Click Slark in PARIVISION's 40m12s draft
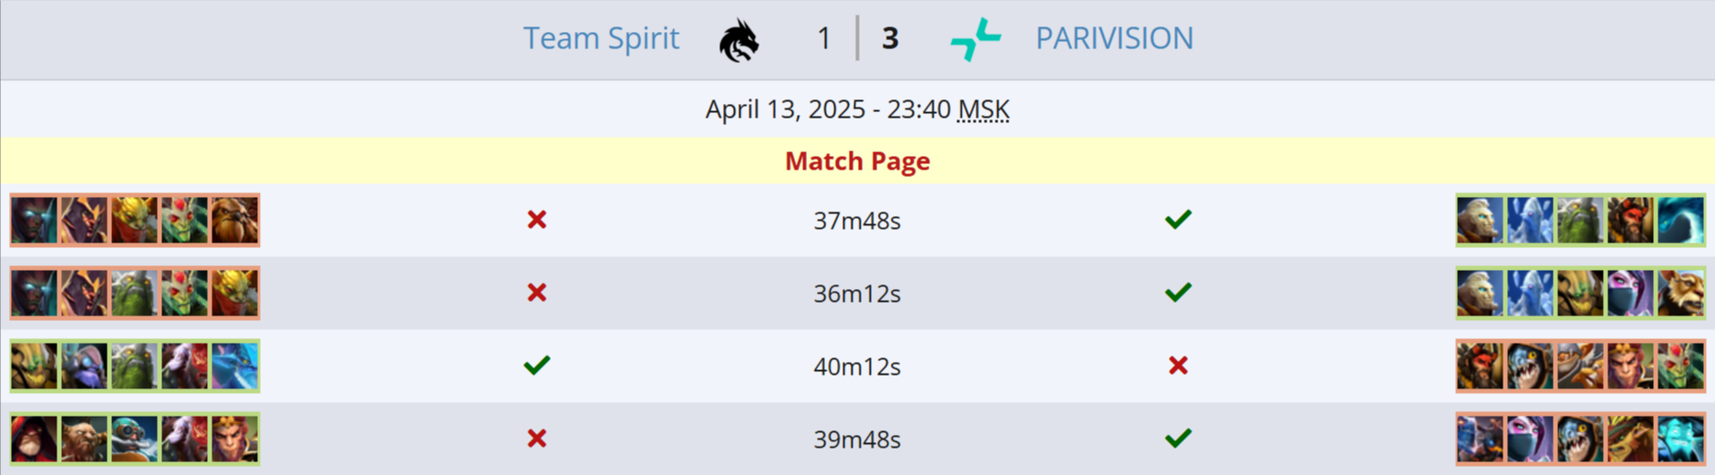The height and width of the screenshot is (475, 1715). [1529, 367]
